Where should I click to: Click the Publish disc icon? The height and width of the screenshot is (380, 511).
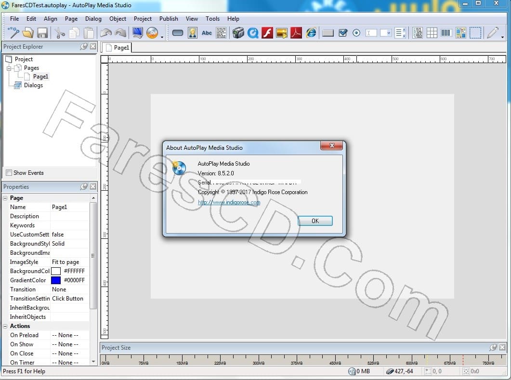152,33
